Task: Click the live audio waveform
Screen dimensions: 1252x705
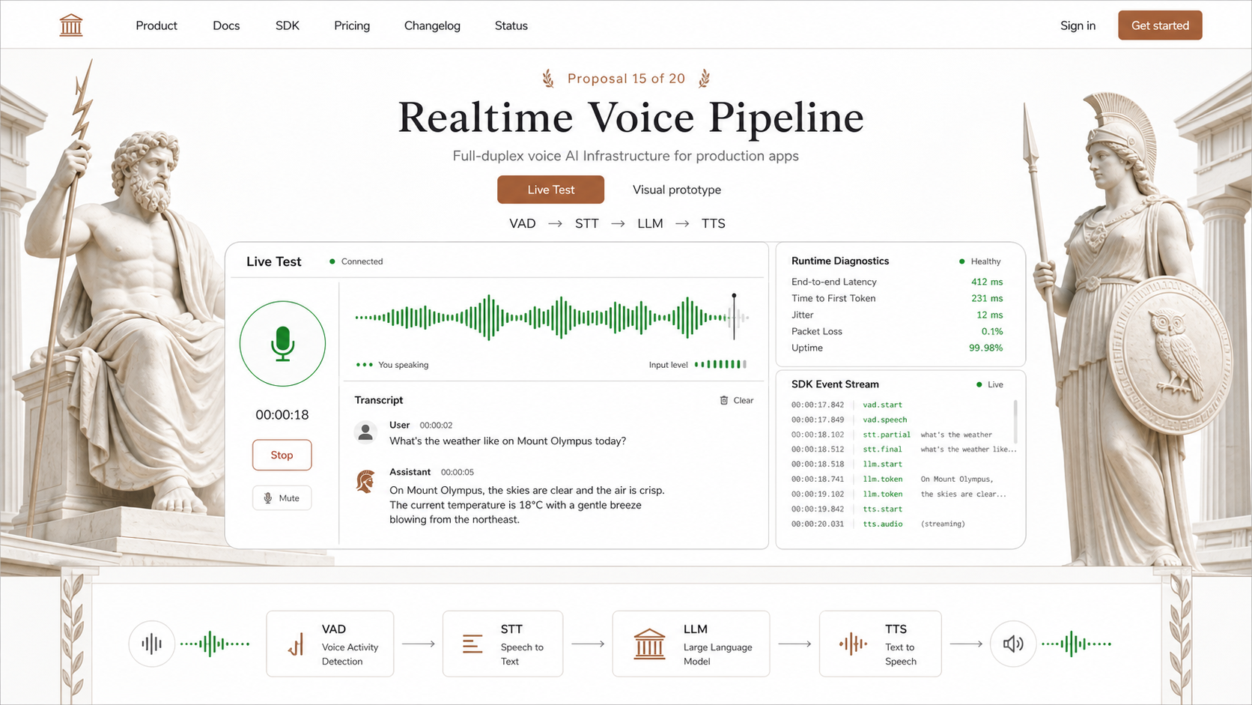Action: (x=551, y=318)
